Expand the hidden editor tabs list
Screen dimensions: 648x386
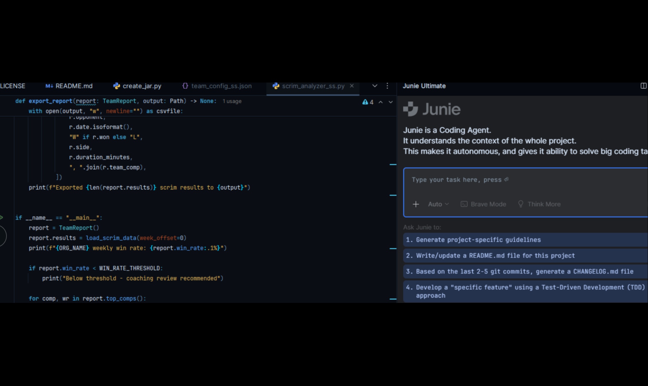tap(375, 86)
